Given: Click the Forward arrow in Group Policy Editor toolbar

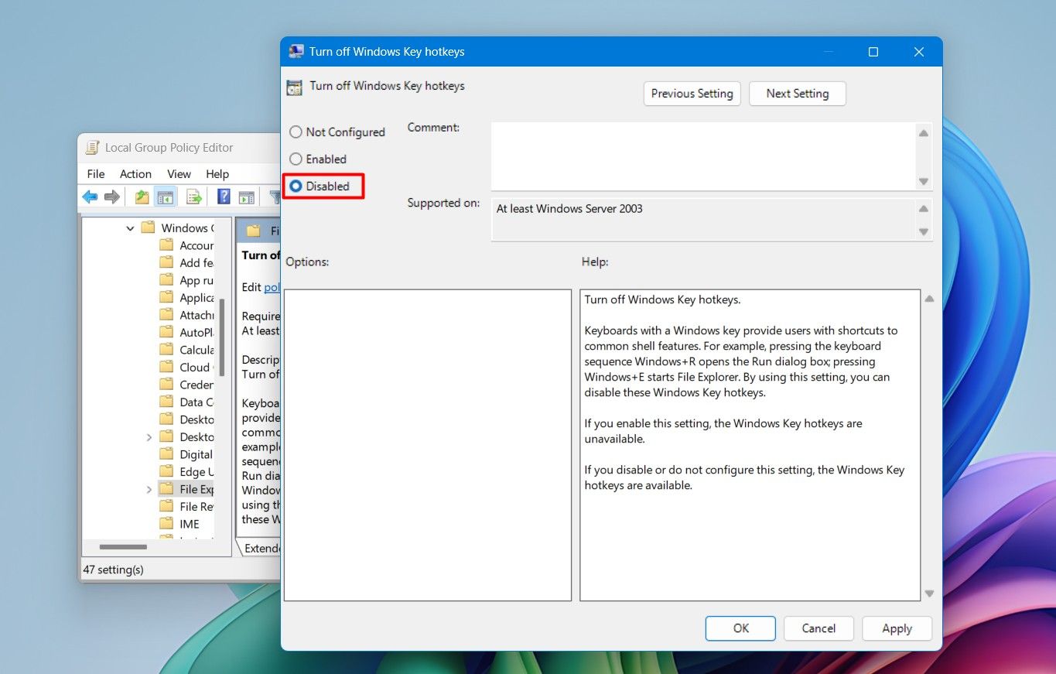Looking at the screenshot, I should click(112, 197).
